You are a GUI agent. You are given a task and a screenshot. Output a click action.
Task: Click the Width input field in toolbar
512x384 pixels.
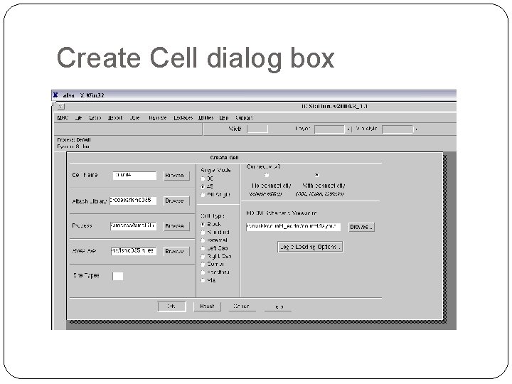click(x=257, y=129)
